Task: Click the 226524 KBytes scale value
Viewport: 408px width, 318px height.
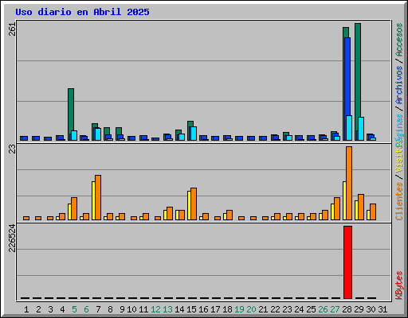Action: tap(12, 238)
